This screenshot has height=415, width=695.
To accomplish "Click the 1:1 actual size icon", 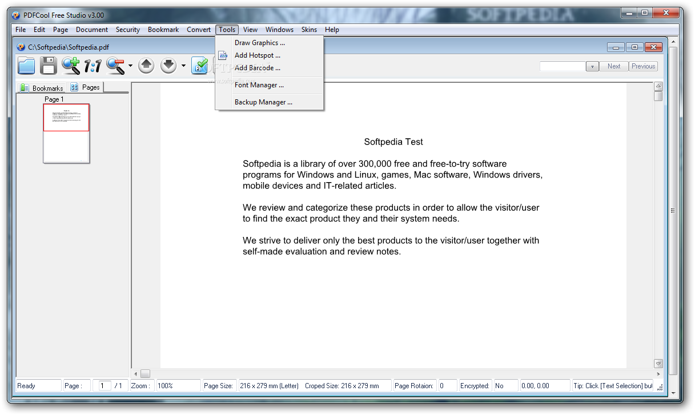I will [x=92, y=66].
